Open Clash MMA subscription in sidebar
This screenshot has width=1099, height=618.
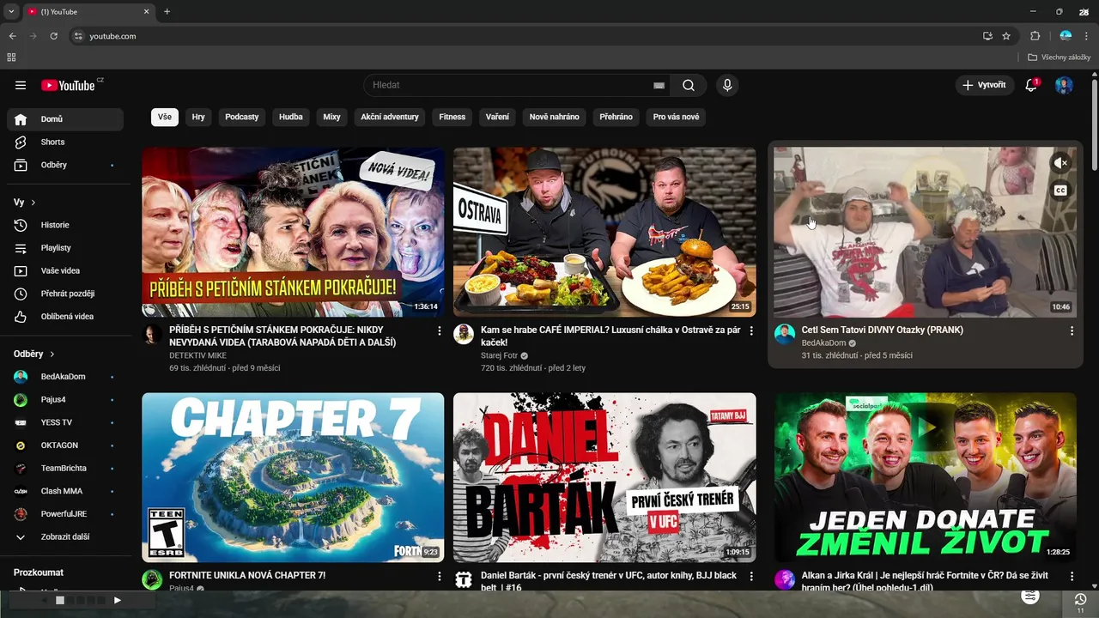[x=65, y=491]
